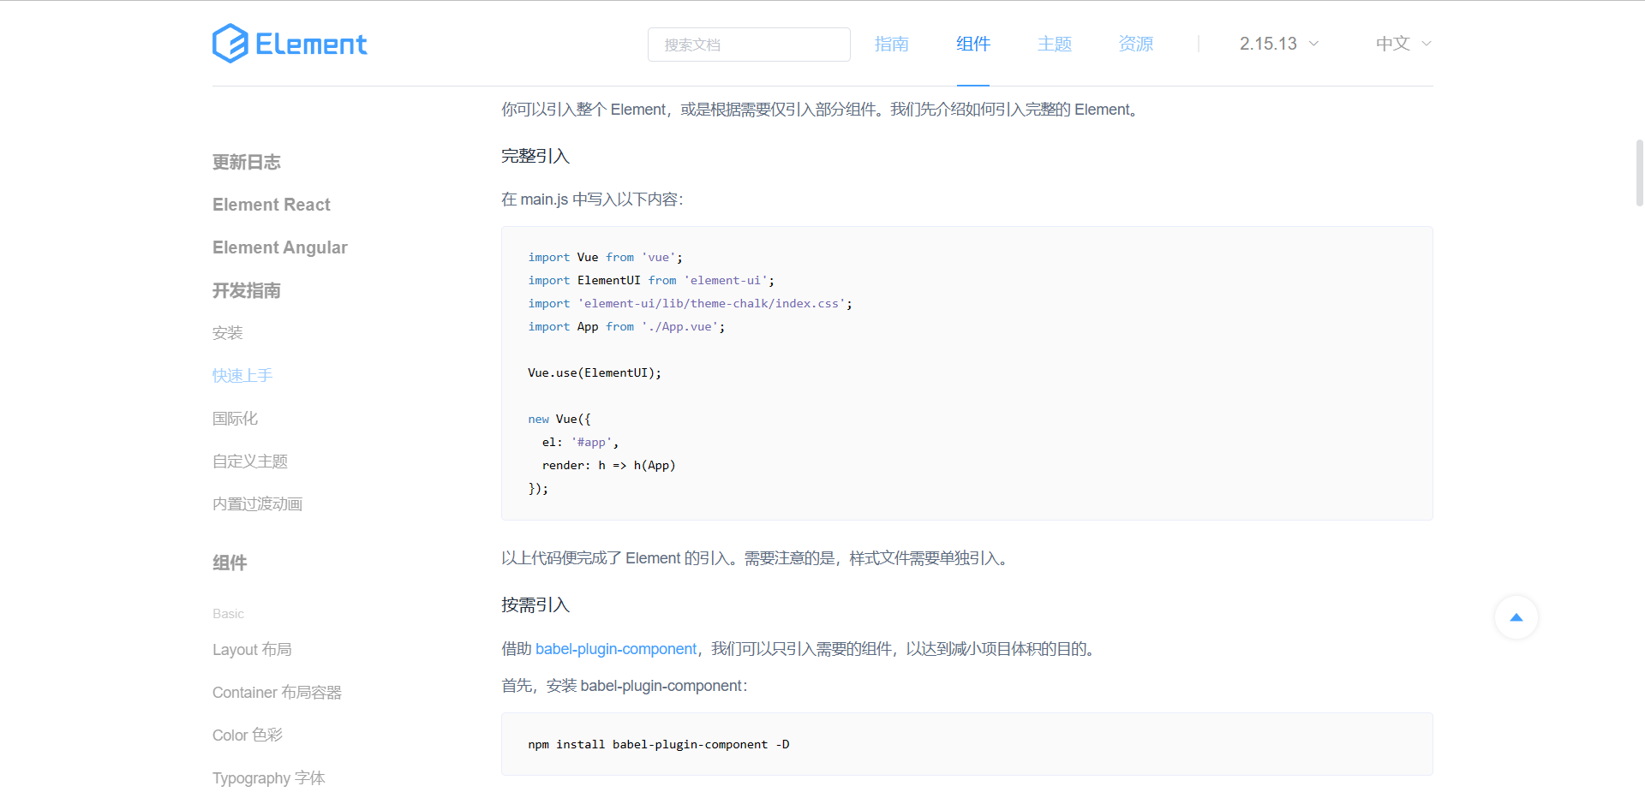This screenshot has width=1645, height=798.
Task: Open the 更新日志 changelog page
Action: point(246,162)
